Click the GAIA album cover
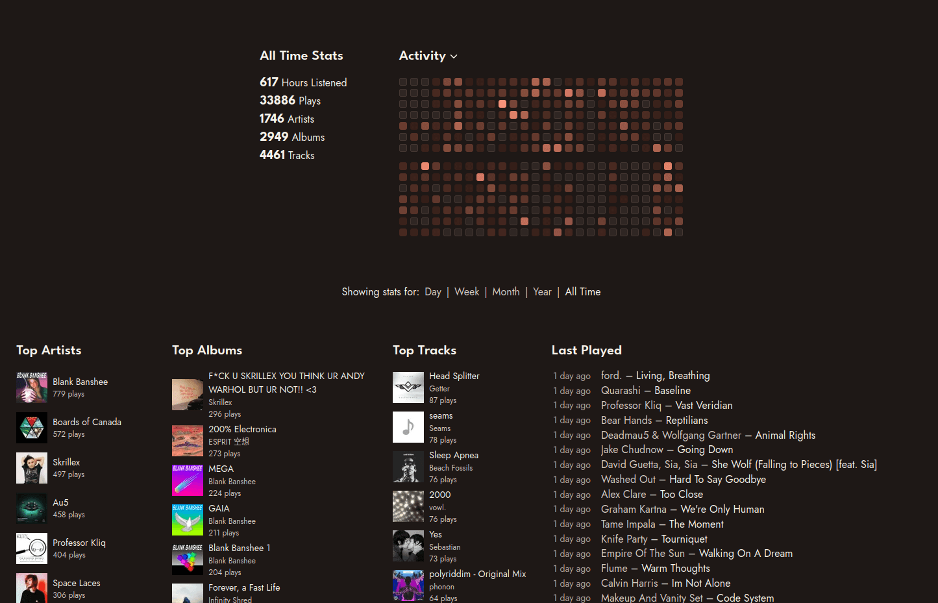938x603 pixels. point(188,519)
